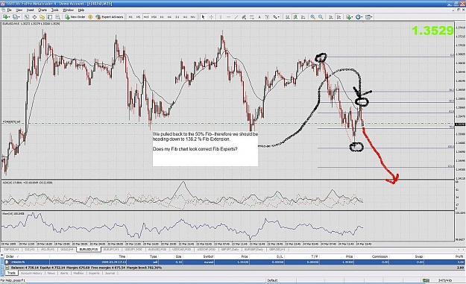466x284 pixels.
Task: Select the Draw Horizontal Line tool
Action: (229, 17)
